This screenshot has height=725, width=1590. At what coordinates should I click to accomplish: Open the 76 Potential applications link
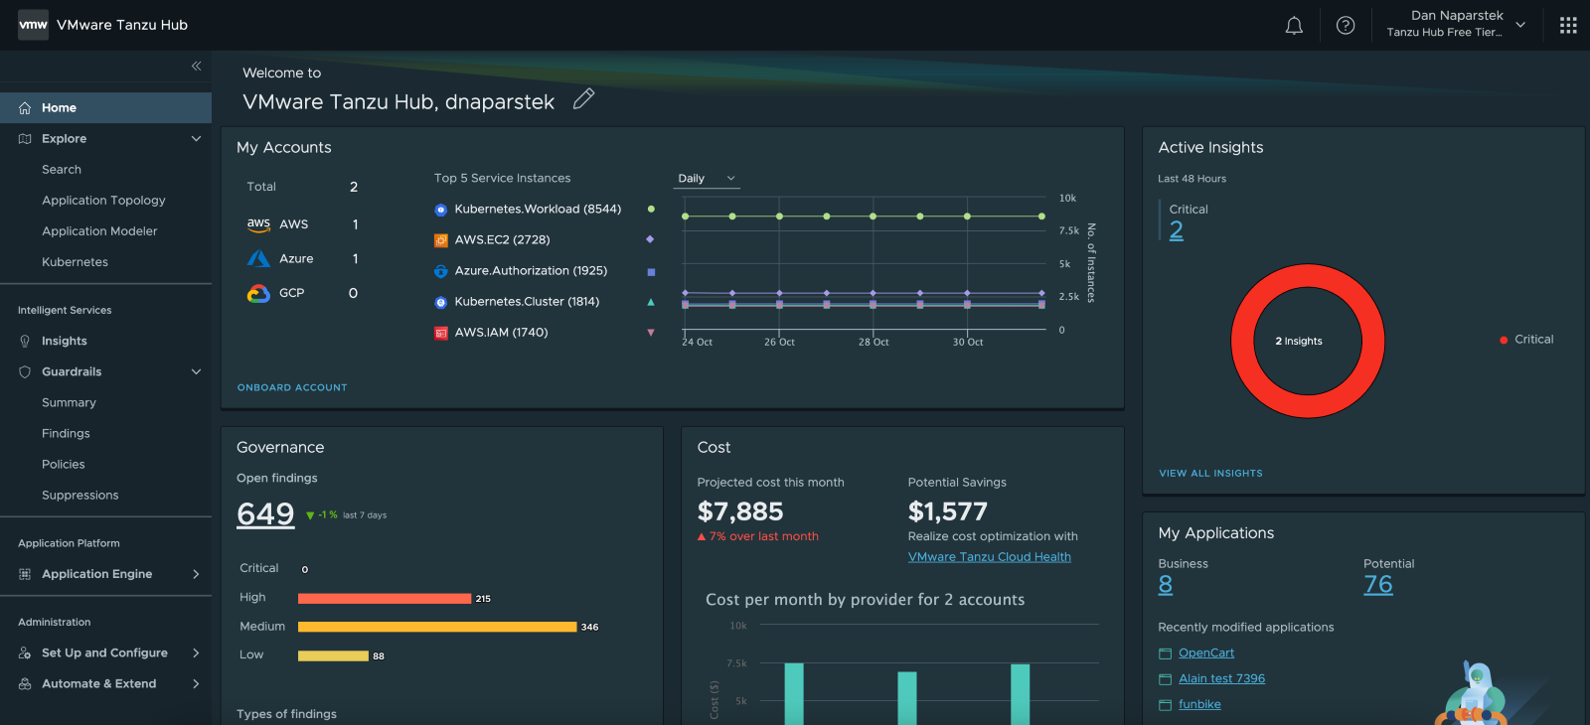[x=1378, y=585]
